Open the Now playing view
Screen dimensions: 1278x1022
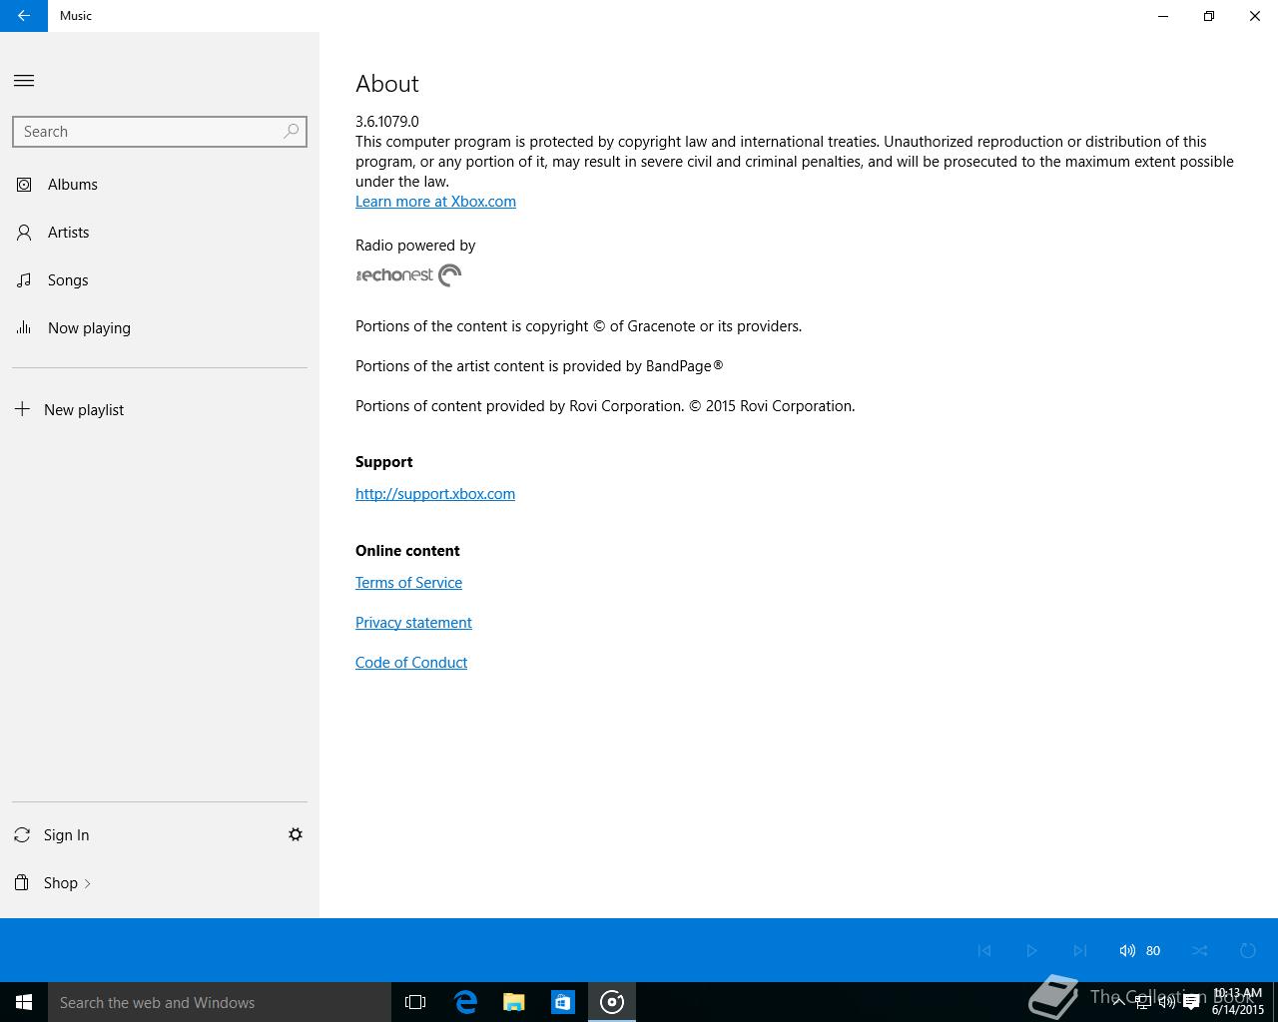(160, 328)
